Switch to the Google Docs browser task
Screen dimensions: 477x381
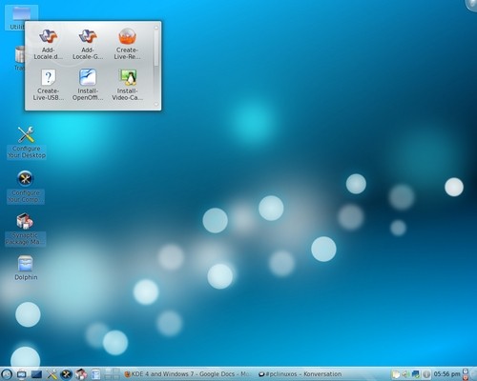(x=187, y=374)
